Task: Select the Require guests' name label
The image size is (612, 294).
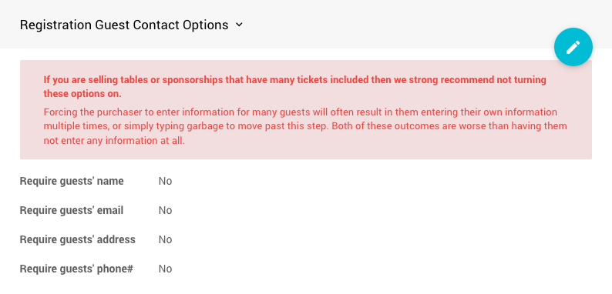Action: coord(72,182)
